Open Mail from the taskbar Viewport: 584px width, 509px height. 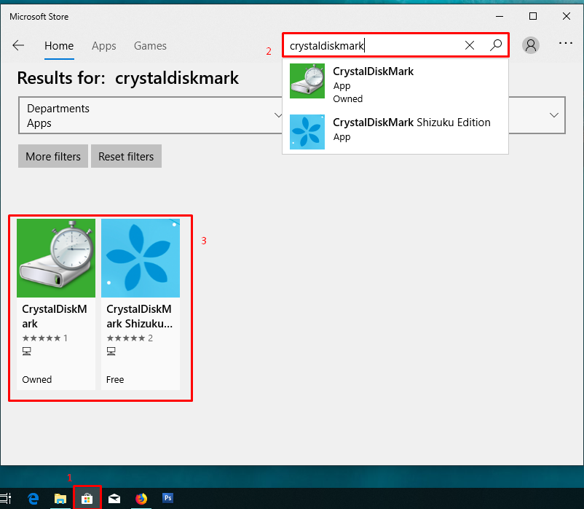point(114,498)
